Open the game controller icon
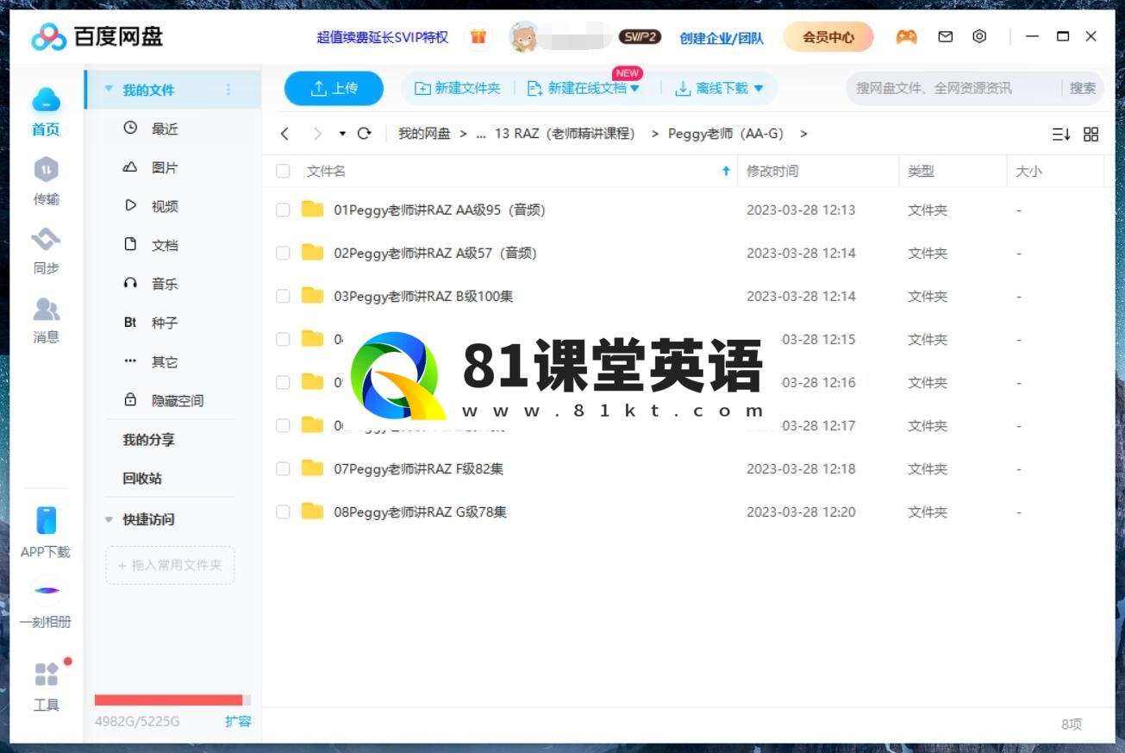Viewport: 1125px width, 753px height. (906, 36)
